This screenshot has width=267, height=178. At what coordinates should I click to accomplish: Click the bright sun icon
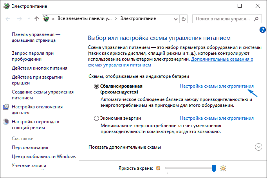pos(223,168)
